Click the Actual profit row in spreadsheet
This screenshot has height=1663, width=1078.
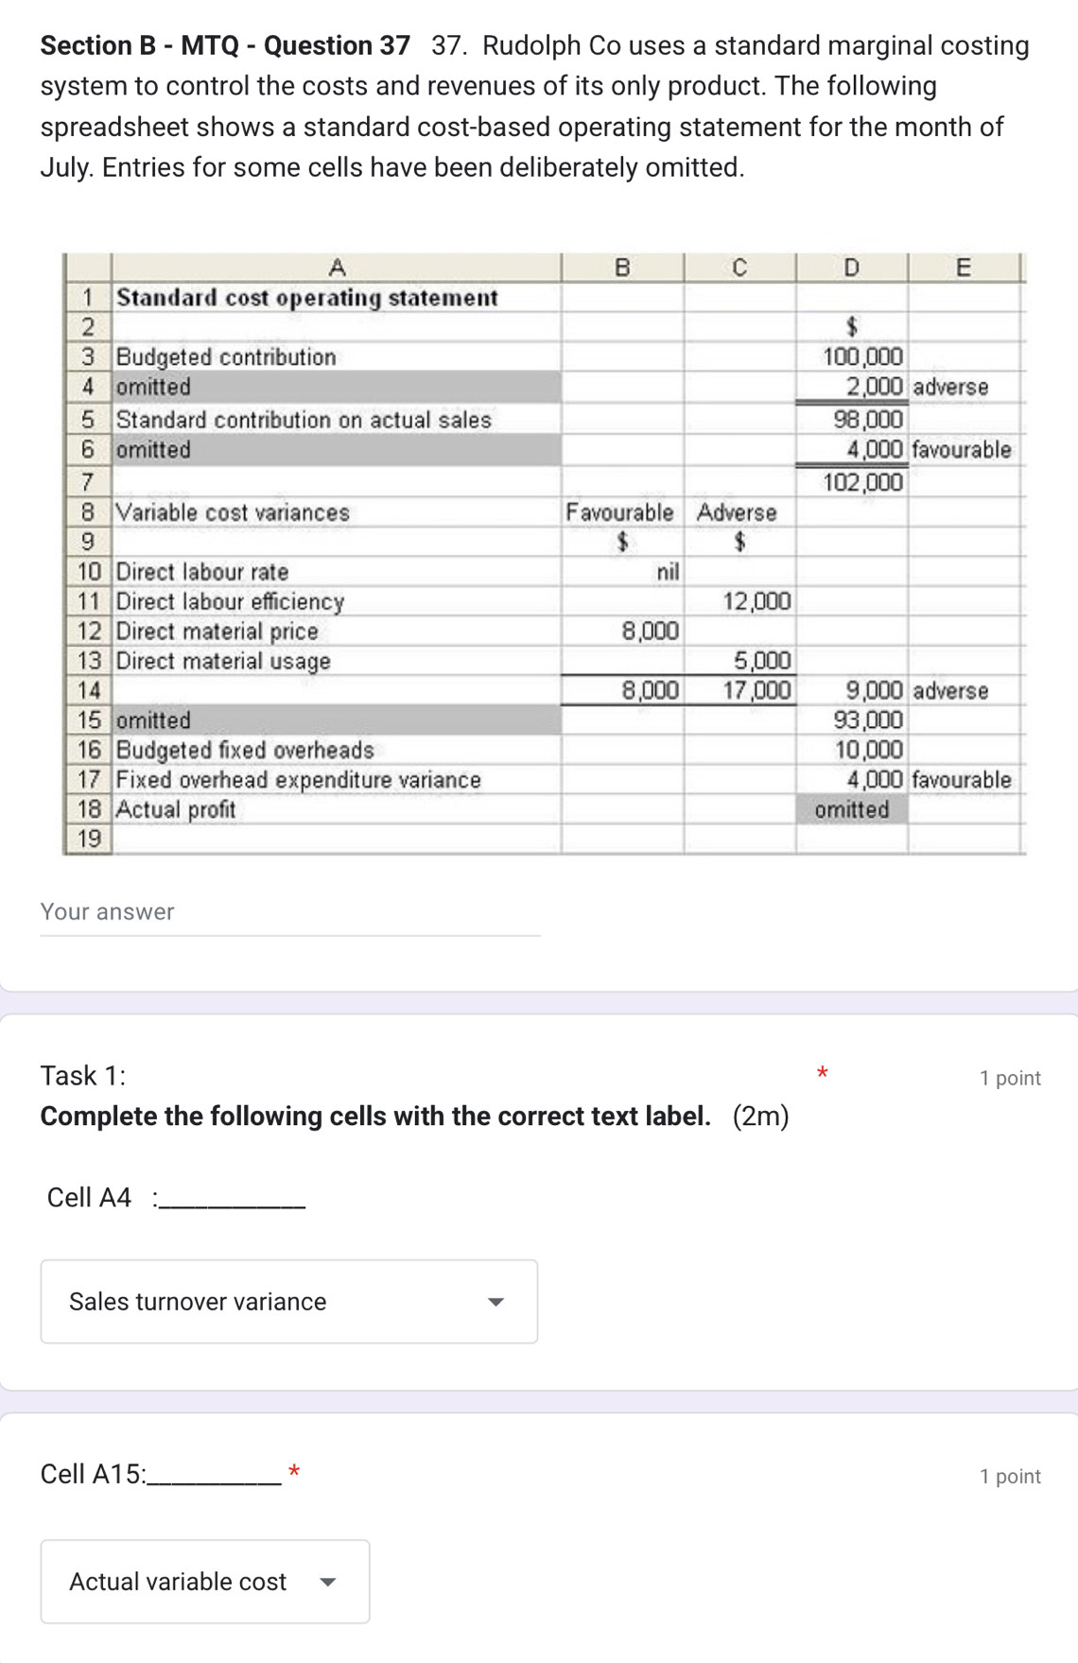pos(175,808)
